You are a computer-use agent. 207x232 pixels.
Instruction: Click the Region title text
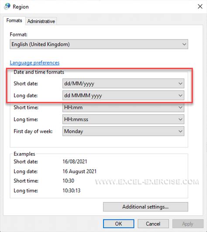pos(21,7)
